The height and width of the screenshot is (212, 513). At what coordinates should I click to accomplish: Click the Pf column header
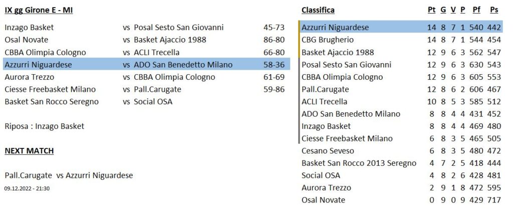pyautogui.click(x=476, y=10)
